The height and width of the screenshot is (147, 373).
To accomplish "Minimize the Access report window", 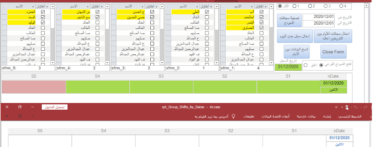I will [32, 107].
